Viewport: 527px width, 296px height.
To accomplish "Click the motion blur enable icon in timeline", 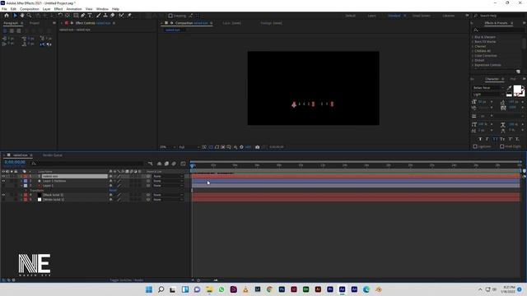I will (174, 164).
